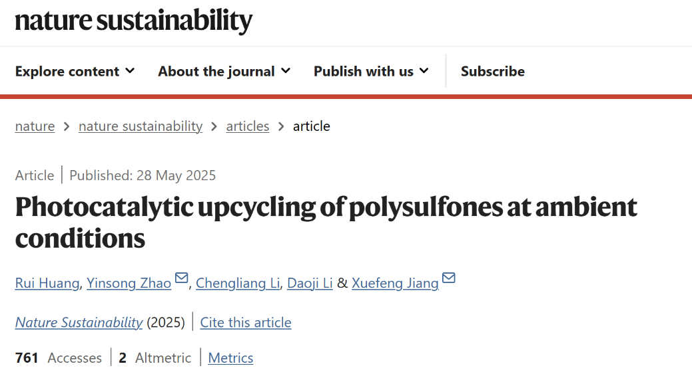Expand the Explore content chevron

(x=130, y=71)
